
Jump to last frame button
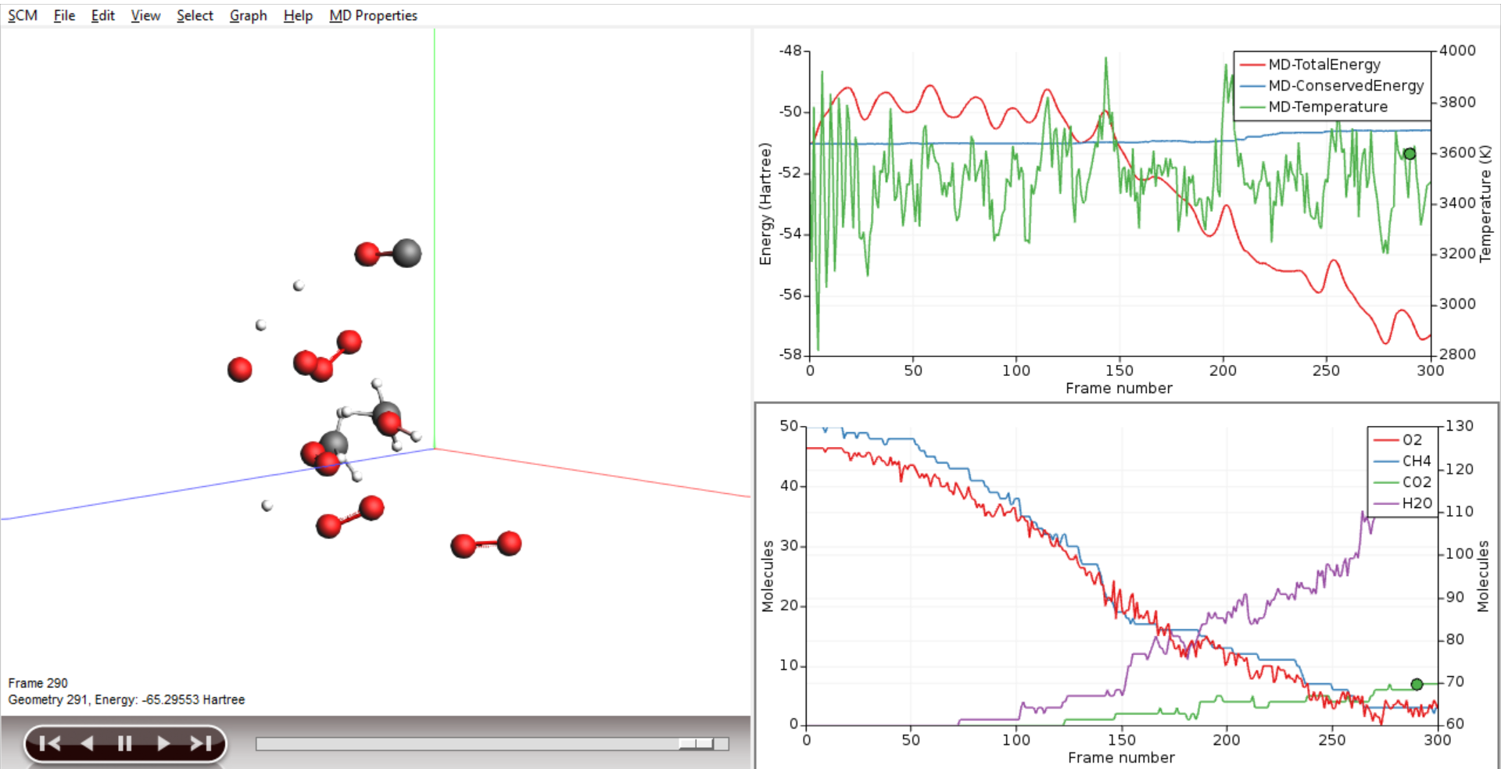point(201,743)
